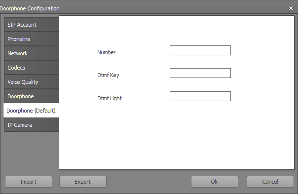The image size is (298, 194).
Task: Close the Doorphone Configuration window
Action: pos(291,8)
